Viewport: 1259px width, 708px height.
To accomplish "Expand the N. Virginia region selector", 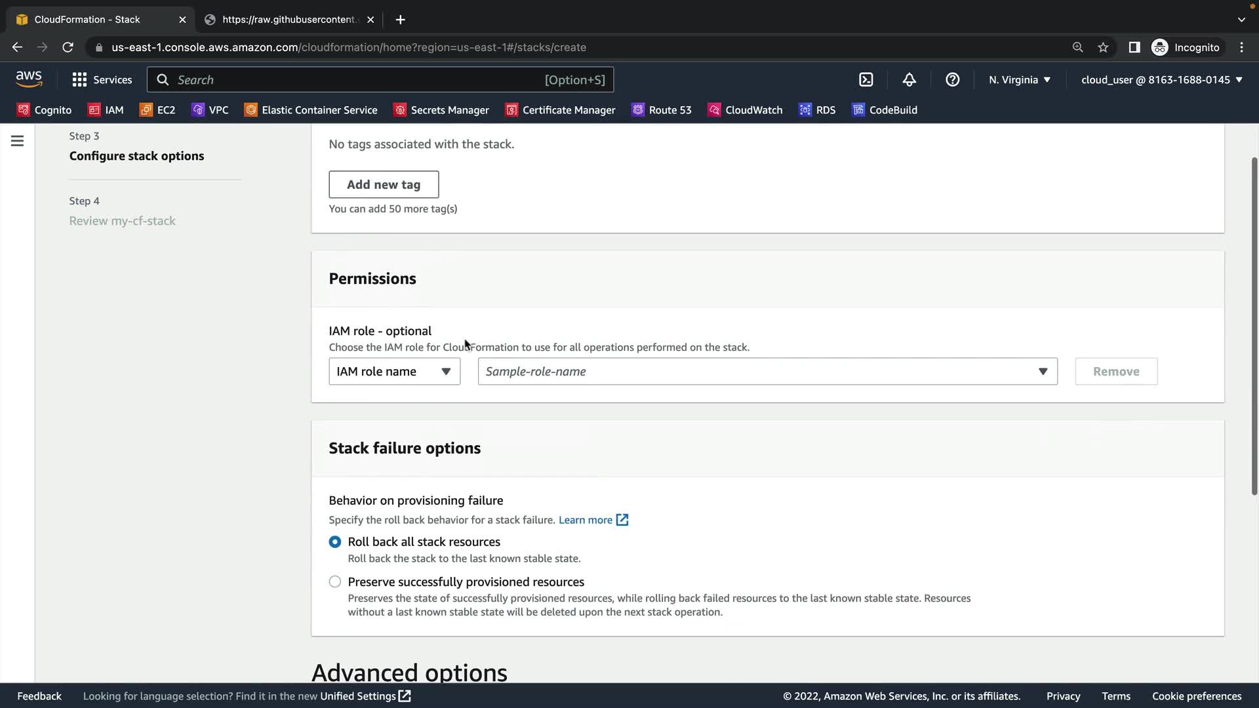I will coord(1019,79).
